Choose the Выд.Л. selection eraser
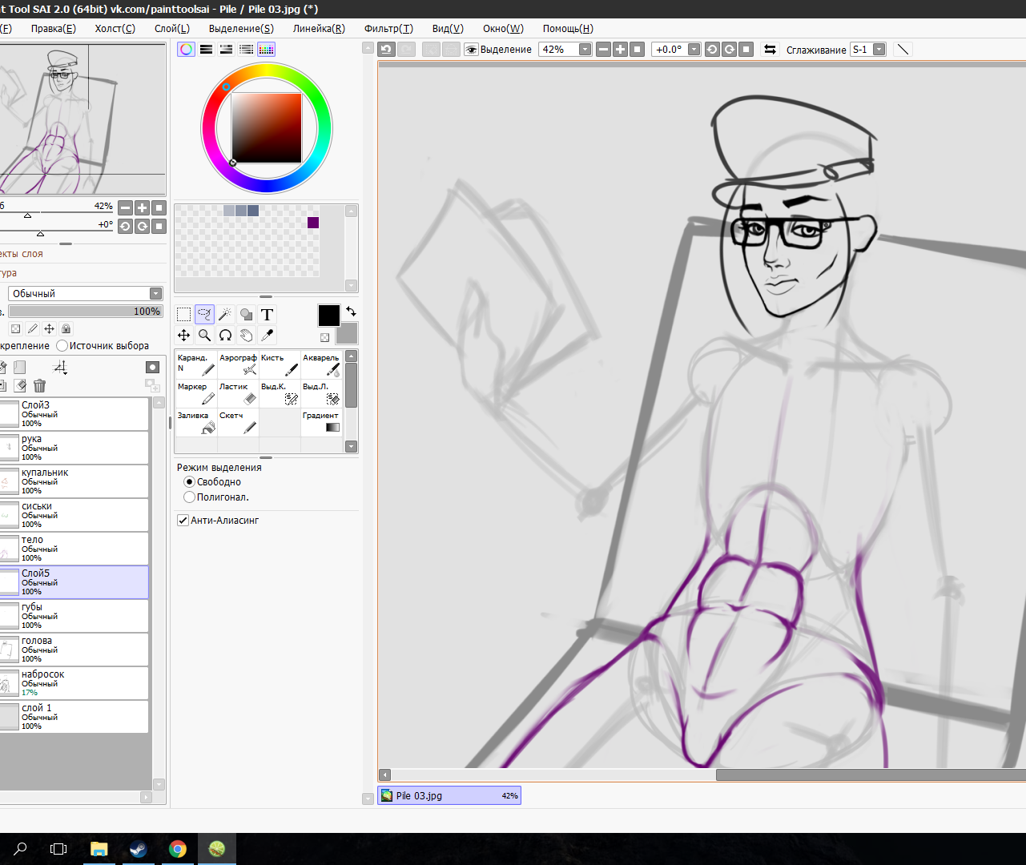Image resolution: width=1026 pixels, height=865 pixels. coord(321,393)
